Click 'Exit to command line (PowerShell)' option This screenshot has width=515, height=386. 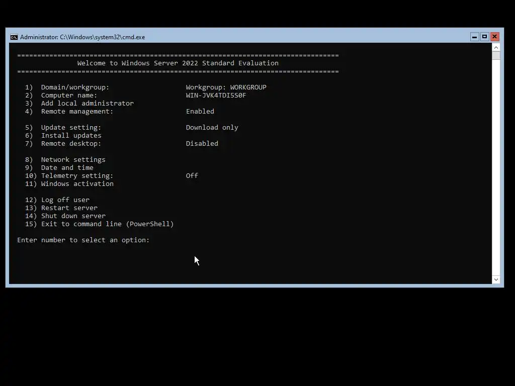99,224
